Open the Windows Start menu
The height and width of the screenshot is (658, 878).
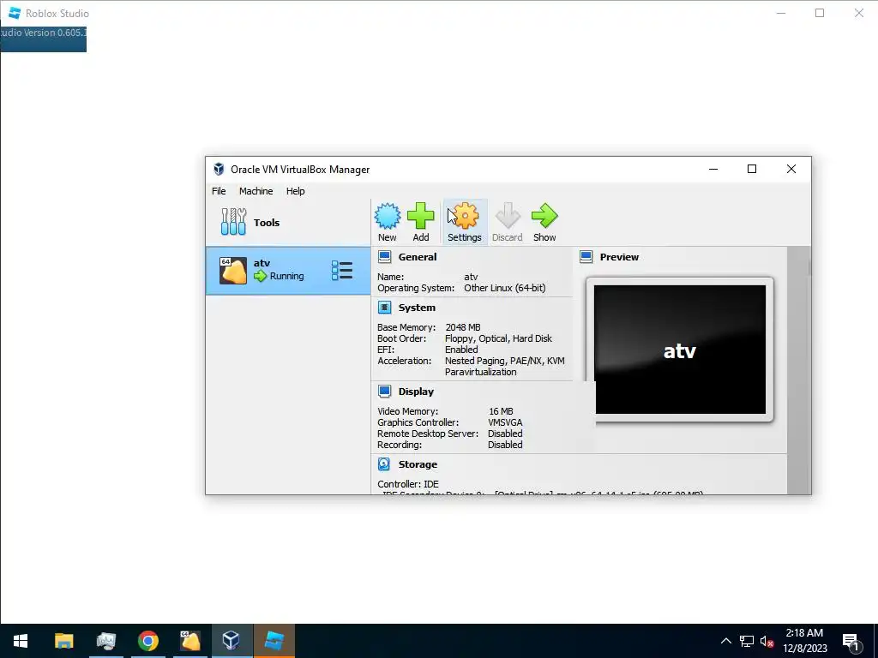click(21, 641)
